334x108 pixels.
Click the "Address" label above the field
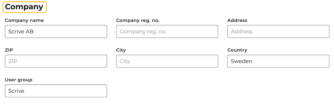pyautogui.click(x=237, y=20)
